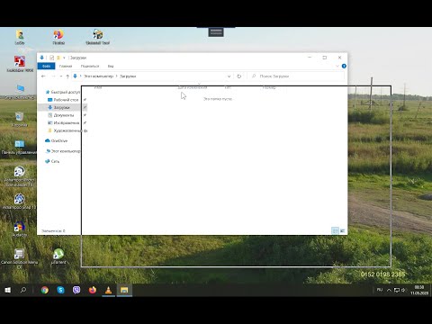
Task: Open the capture bar hamburger handle at top
Action: (x=216, y=32)
